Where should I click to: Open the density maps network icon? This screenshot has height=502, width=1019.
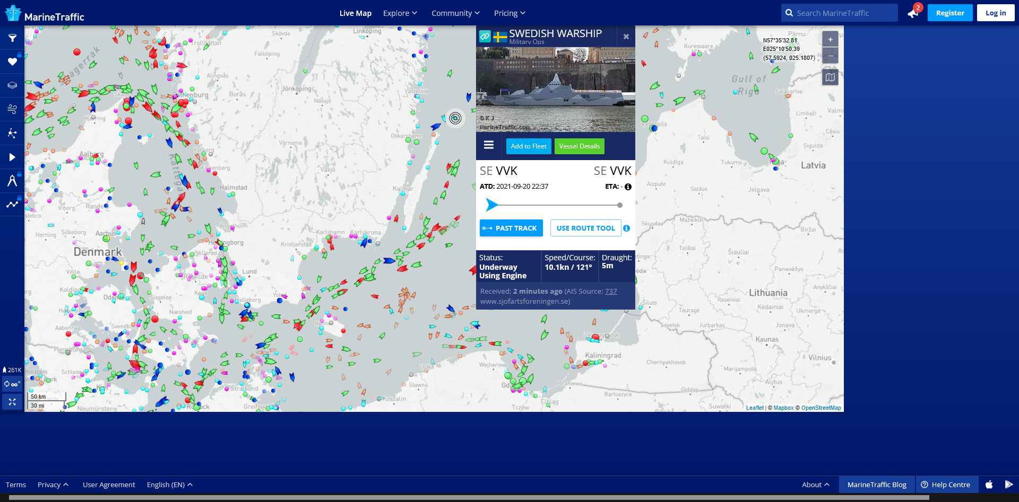(x=12, y=133)
